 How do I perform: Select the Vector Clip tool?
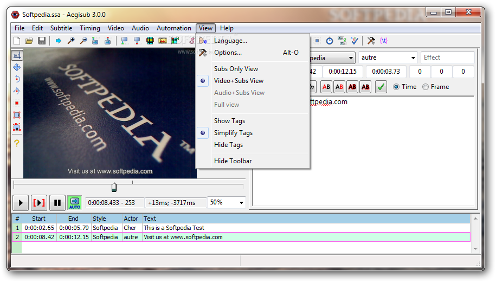pyautogui.click(x=17, y=127)
